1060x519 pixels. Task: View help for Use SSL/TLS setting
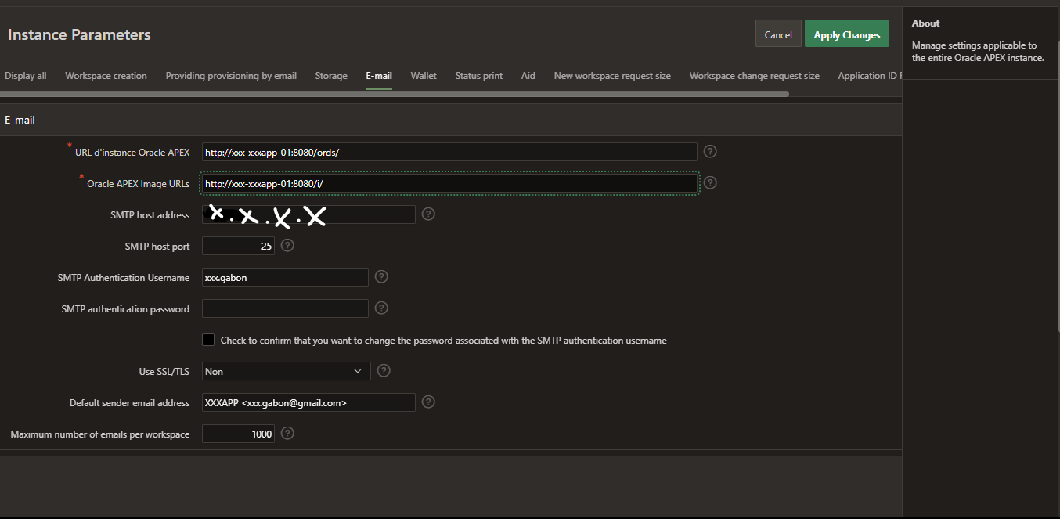384,371
